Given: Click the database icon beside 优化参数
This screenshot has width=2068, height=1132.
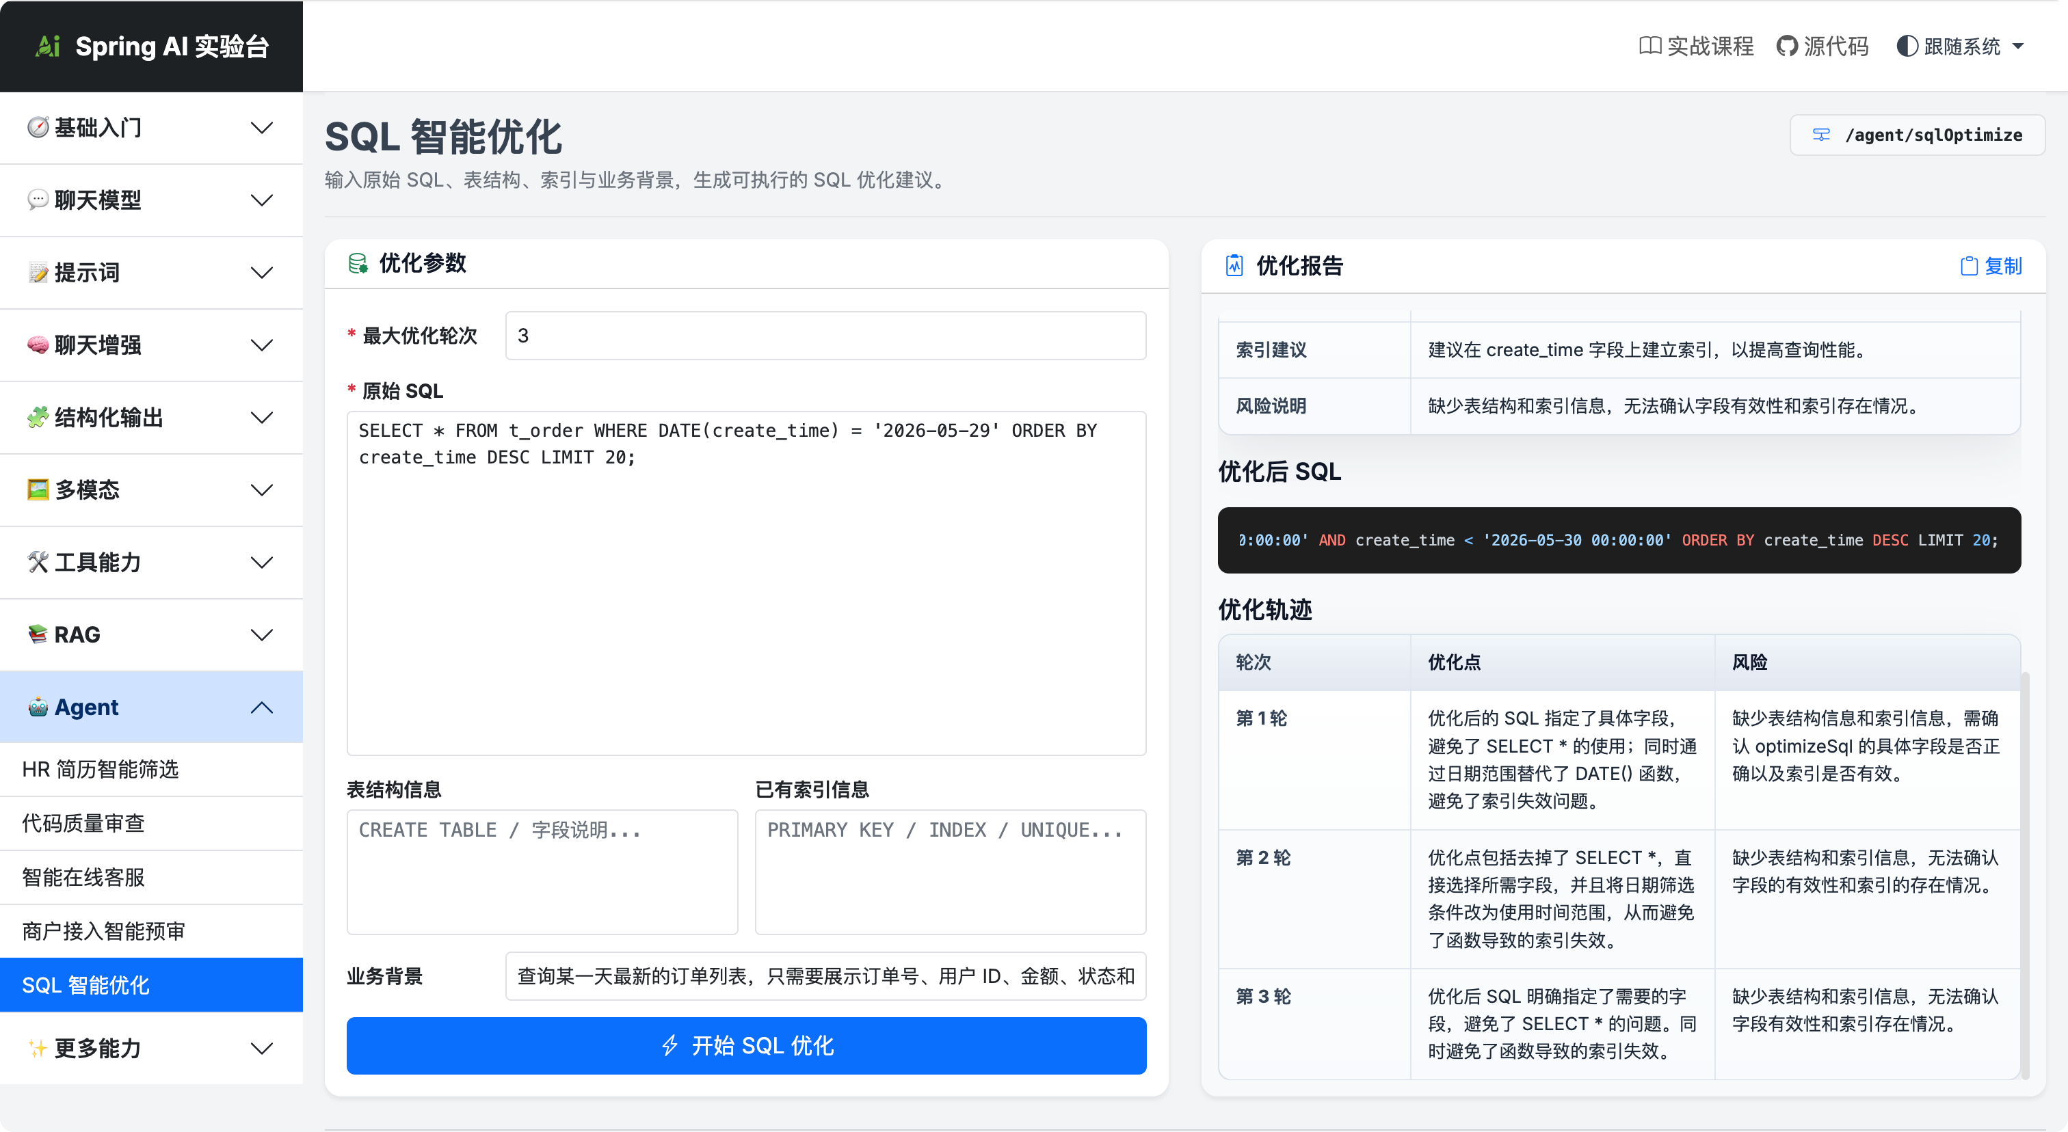Looking at the screenshot, I should (x=358, y=263).
